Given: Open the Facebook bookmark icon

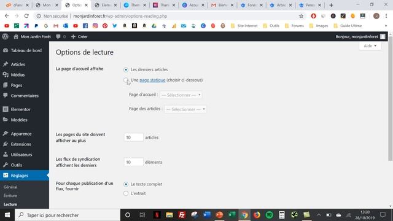Looking at the screenshot, I should click(85, 26).
